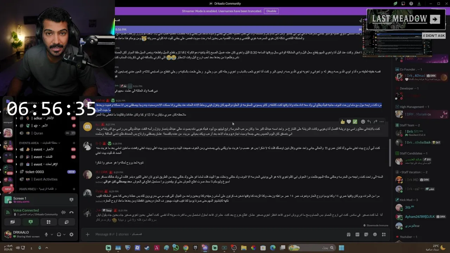Turn on camera in voice panel
Screen dimensions: 450x253
(12, 222)
